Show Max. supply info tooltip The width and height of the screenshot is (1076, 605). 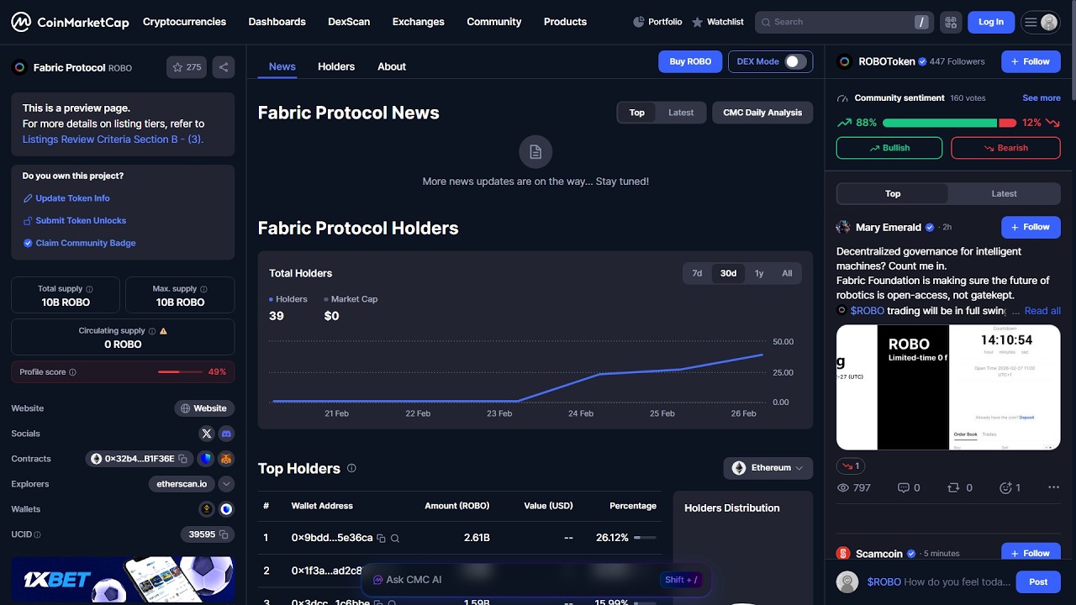tap(203, 289)
